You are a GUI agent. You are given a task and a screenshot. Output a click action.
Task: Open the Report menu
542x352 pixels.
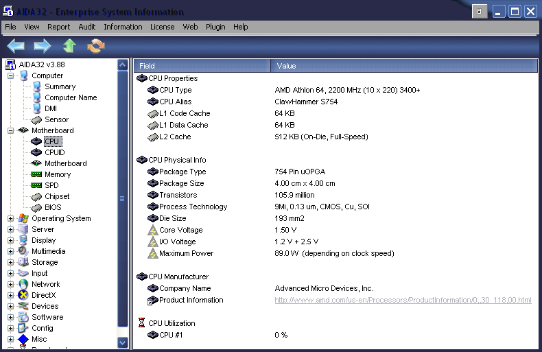(58, 27)
